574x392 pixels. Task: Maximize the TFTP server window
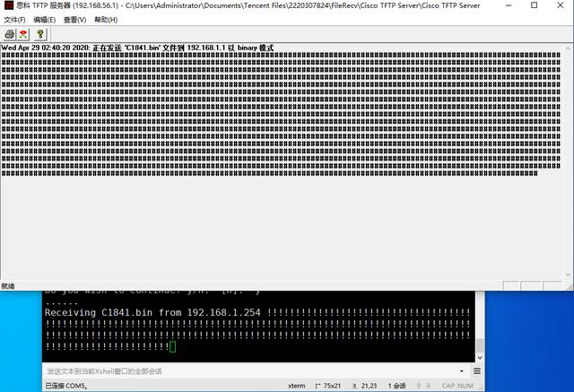click(535, 5)
